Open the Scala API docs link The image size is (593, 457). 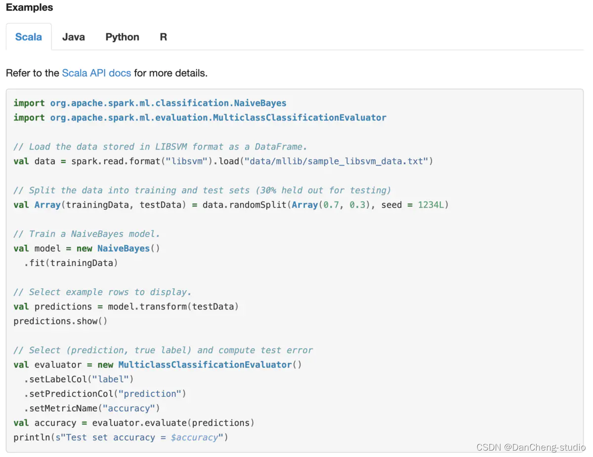click(96, 73)
